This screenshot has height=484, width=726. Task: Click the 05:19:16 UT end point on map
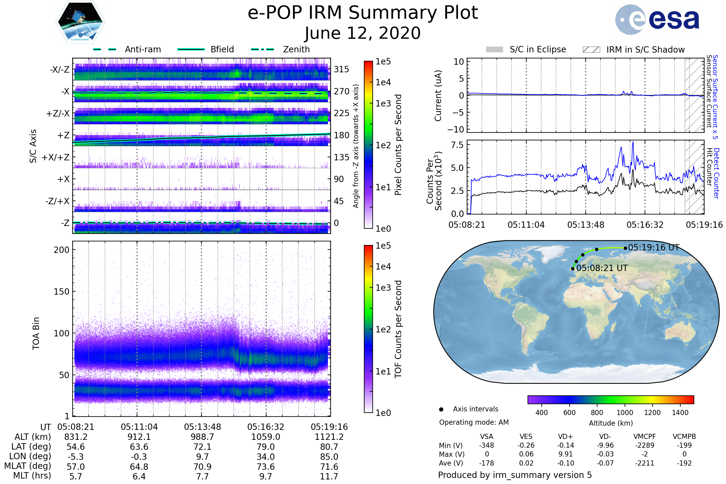click(625, 248)
